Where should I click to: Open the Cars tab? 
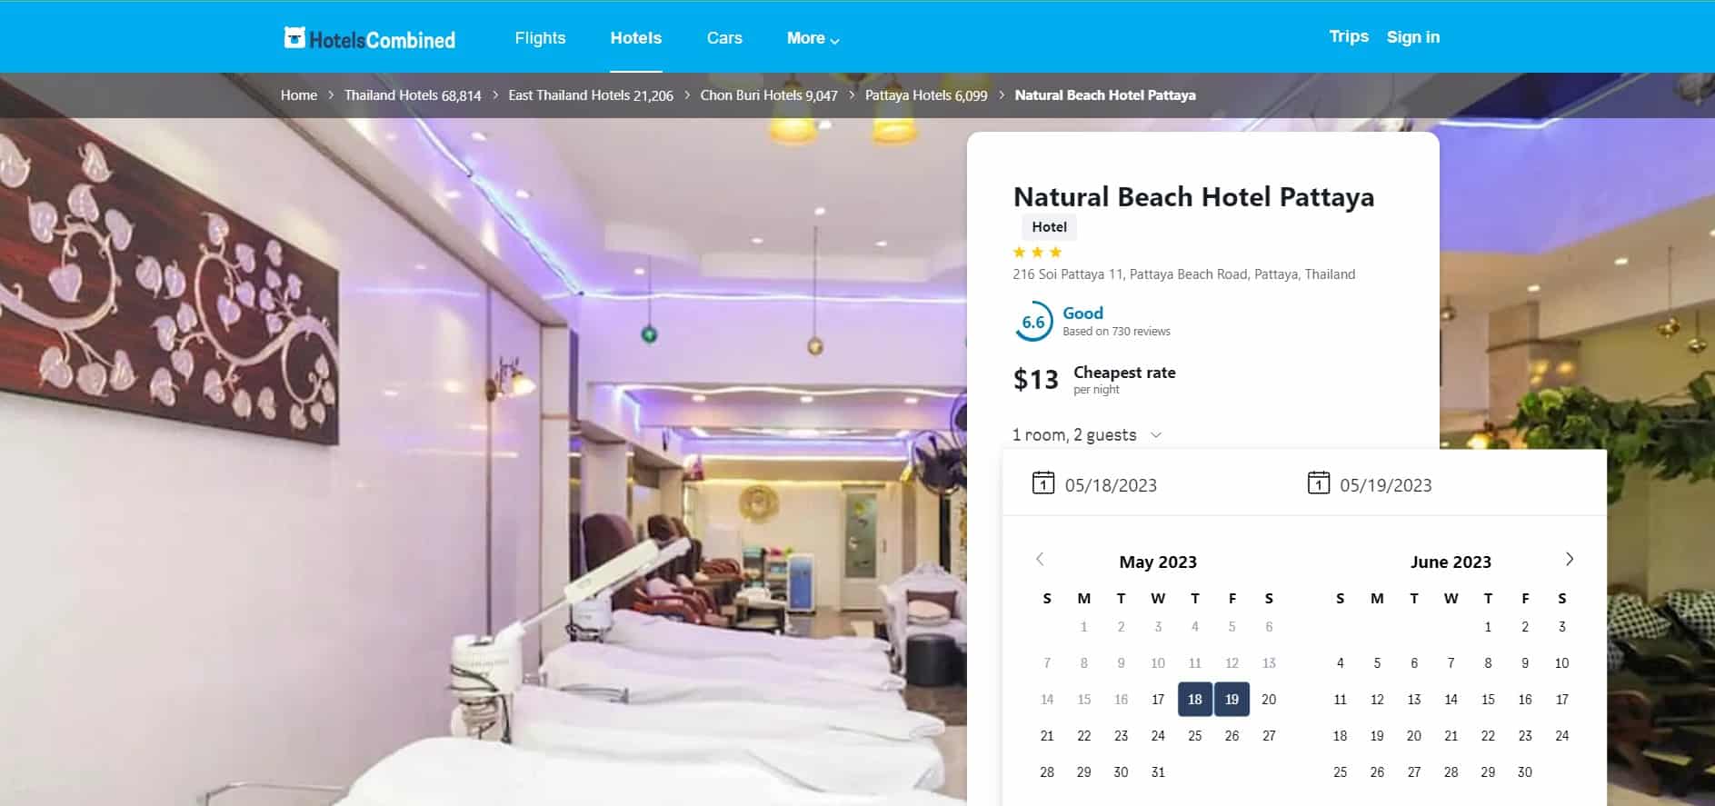(724, 38)
